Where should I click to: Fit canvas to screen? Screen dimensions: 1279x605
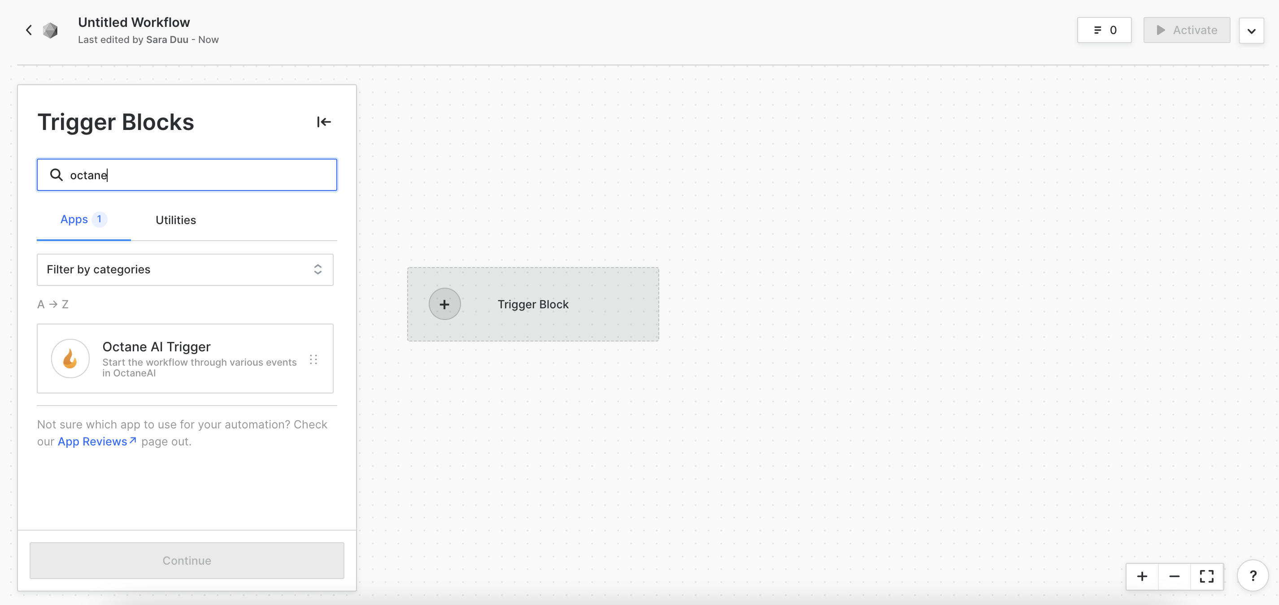click(x=1206, y=576)
